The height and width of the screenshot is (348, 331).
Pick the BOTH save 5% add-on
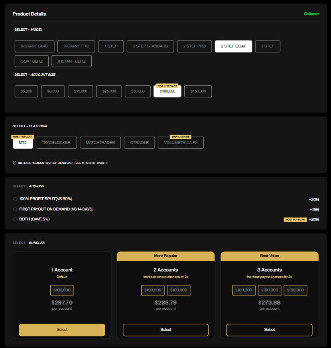15,219
